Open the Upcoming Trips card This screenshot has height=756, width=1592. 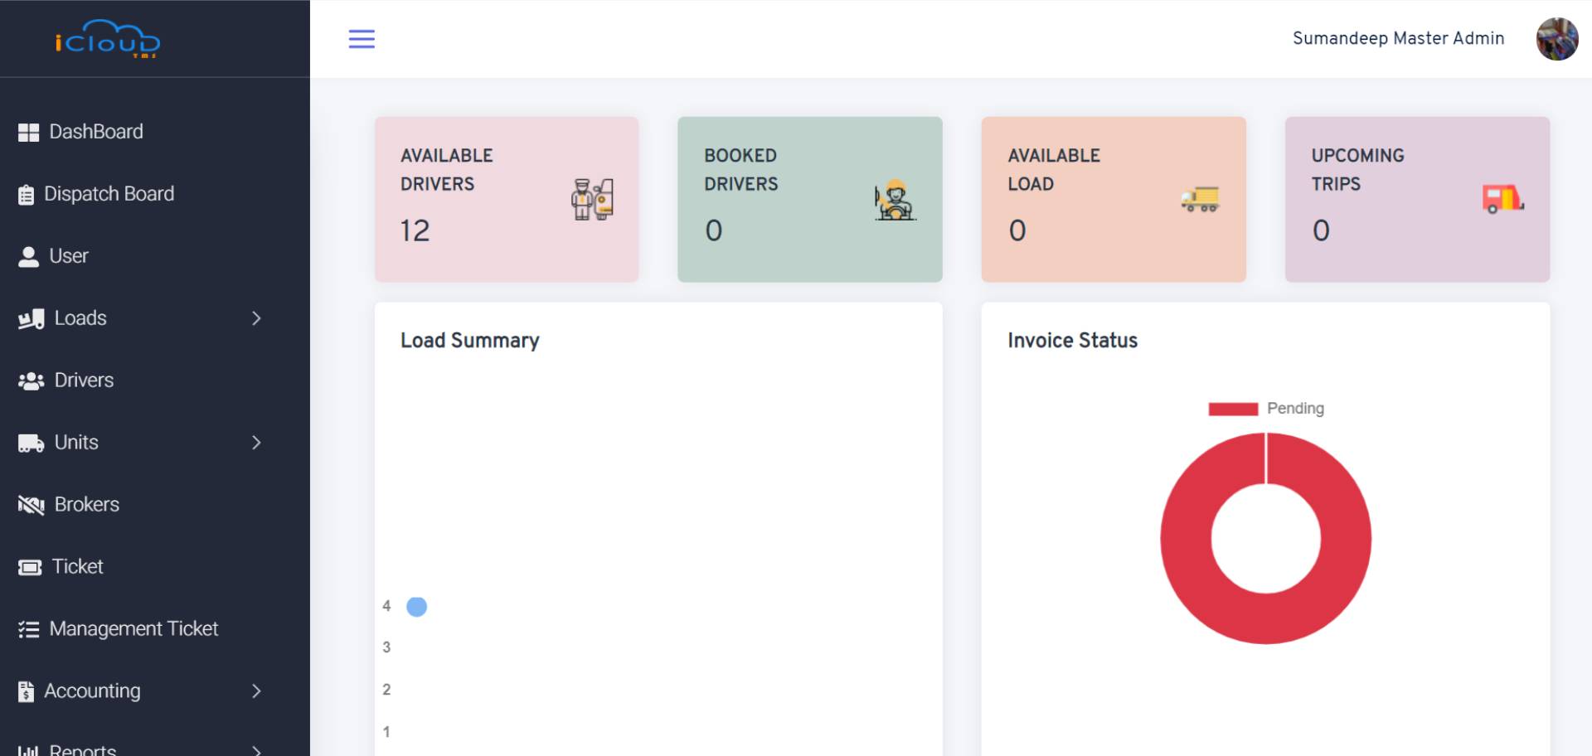pos(1417,199)
